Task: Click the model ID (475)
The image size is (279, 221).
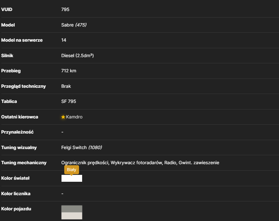Action: pos(81,25)
